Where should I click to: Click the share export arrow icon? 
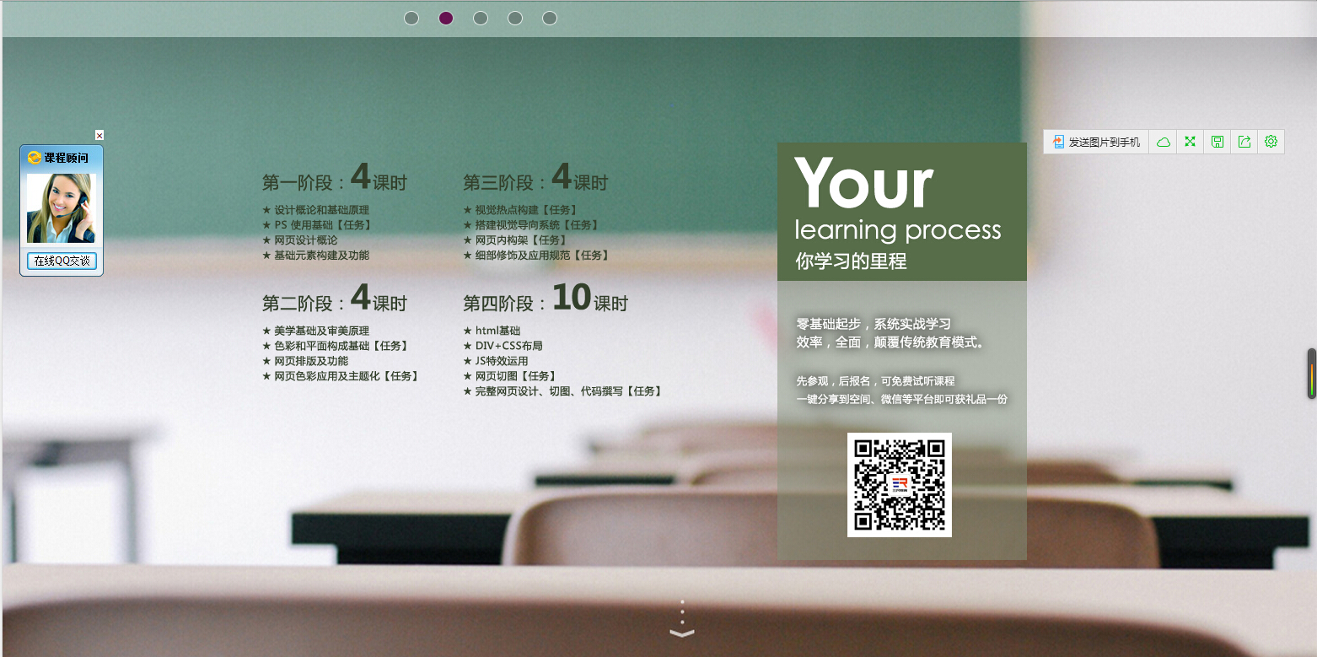(1244, 142)
